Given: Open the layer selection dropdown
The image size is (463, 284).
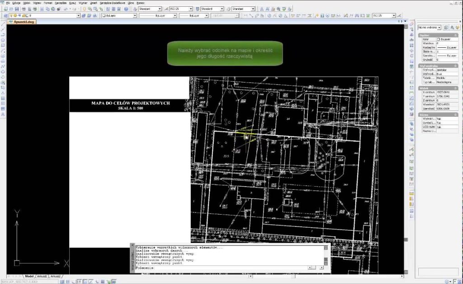Looking at the screenshot, I should (x=79, y=15).
